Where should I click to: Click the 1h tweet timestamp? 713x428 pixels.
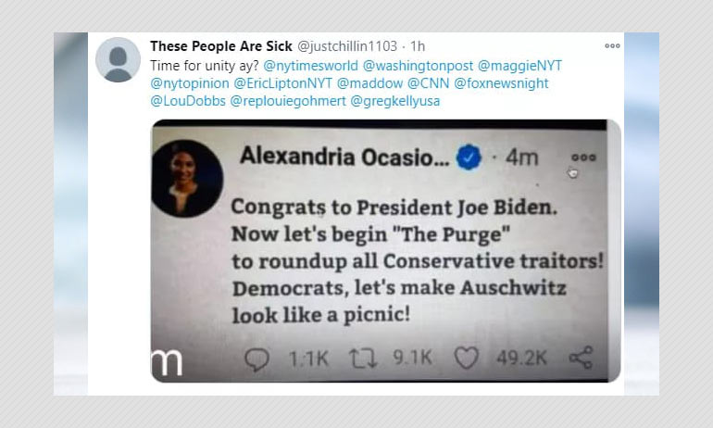click(418, 46)
